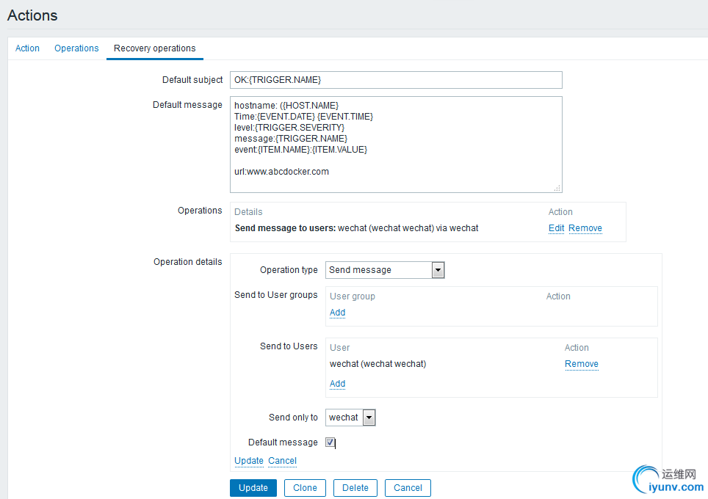Open the Operations tab
Screen dimensions: 708x499
pos(76,48)
